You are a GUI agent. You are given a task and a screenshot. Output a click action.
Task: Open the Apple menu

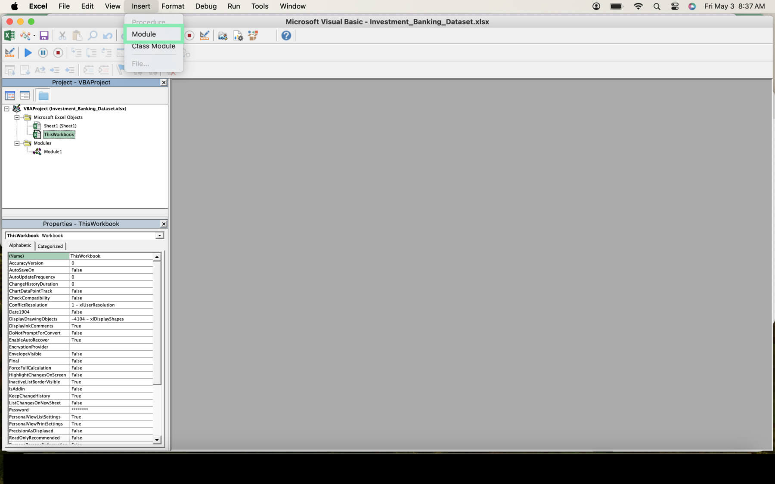click(14, 6)
